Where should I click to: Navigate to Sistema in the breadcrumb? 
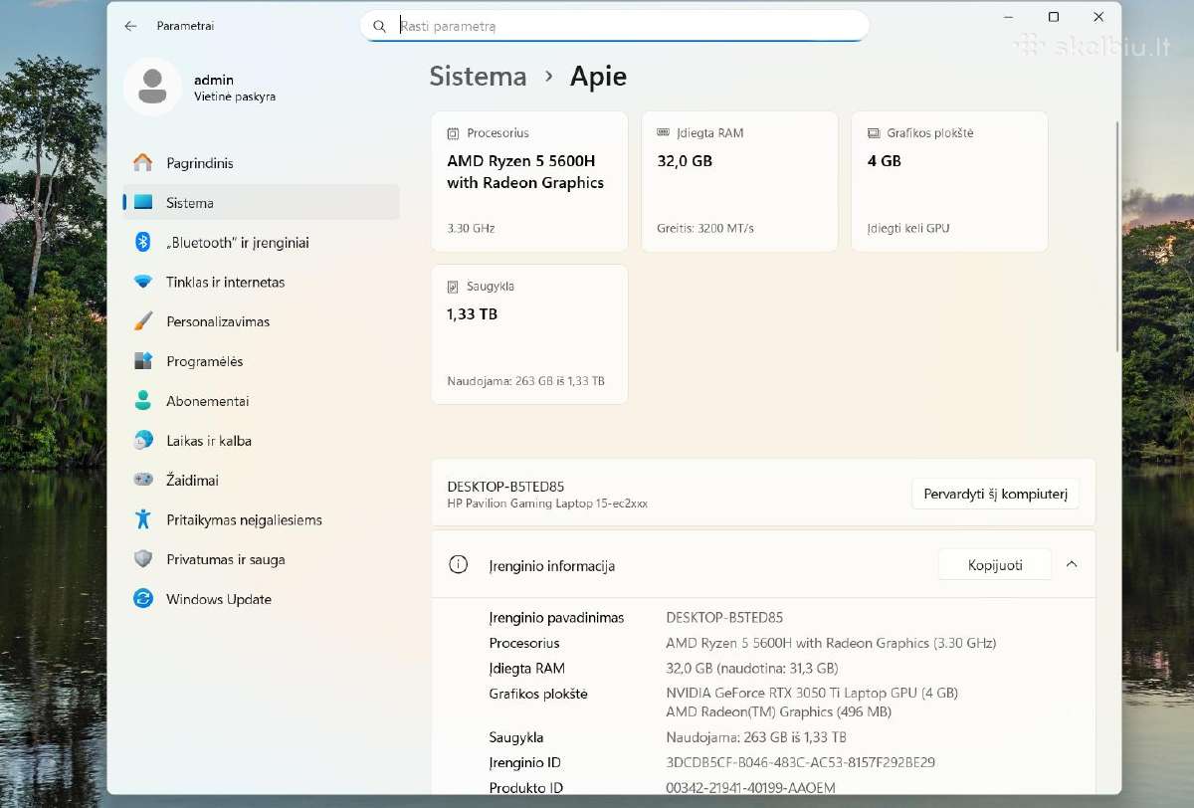(478, 77)
